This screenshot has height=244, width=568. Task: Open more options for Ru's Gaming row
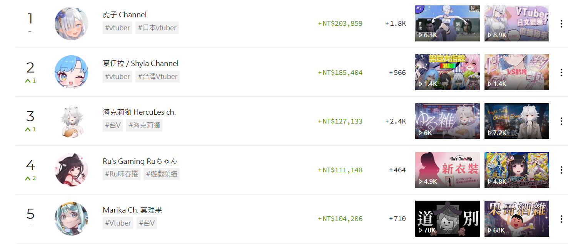click(561, 170)
